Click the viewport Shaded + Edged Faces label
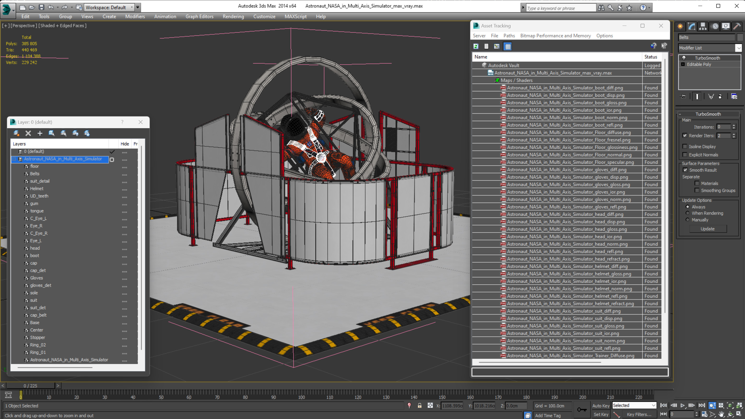Viewport: 745px width, 419px height. [62, 25]
